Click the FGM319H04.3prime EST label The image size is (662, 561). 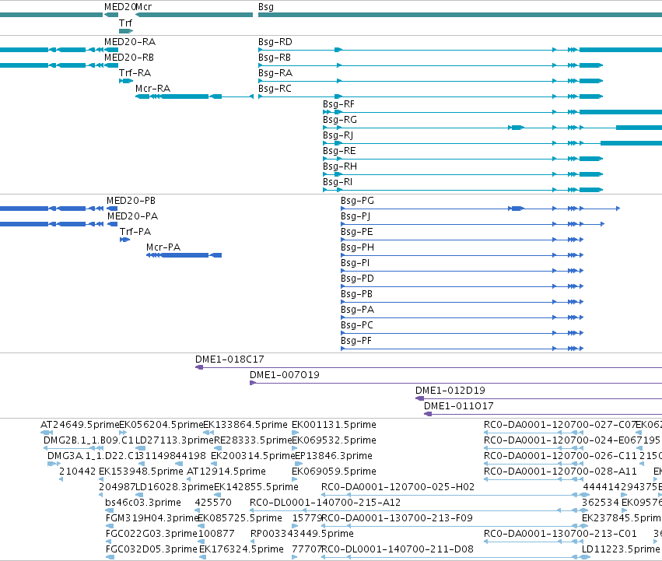point(152,519)
